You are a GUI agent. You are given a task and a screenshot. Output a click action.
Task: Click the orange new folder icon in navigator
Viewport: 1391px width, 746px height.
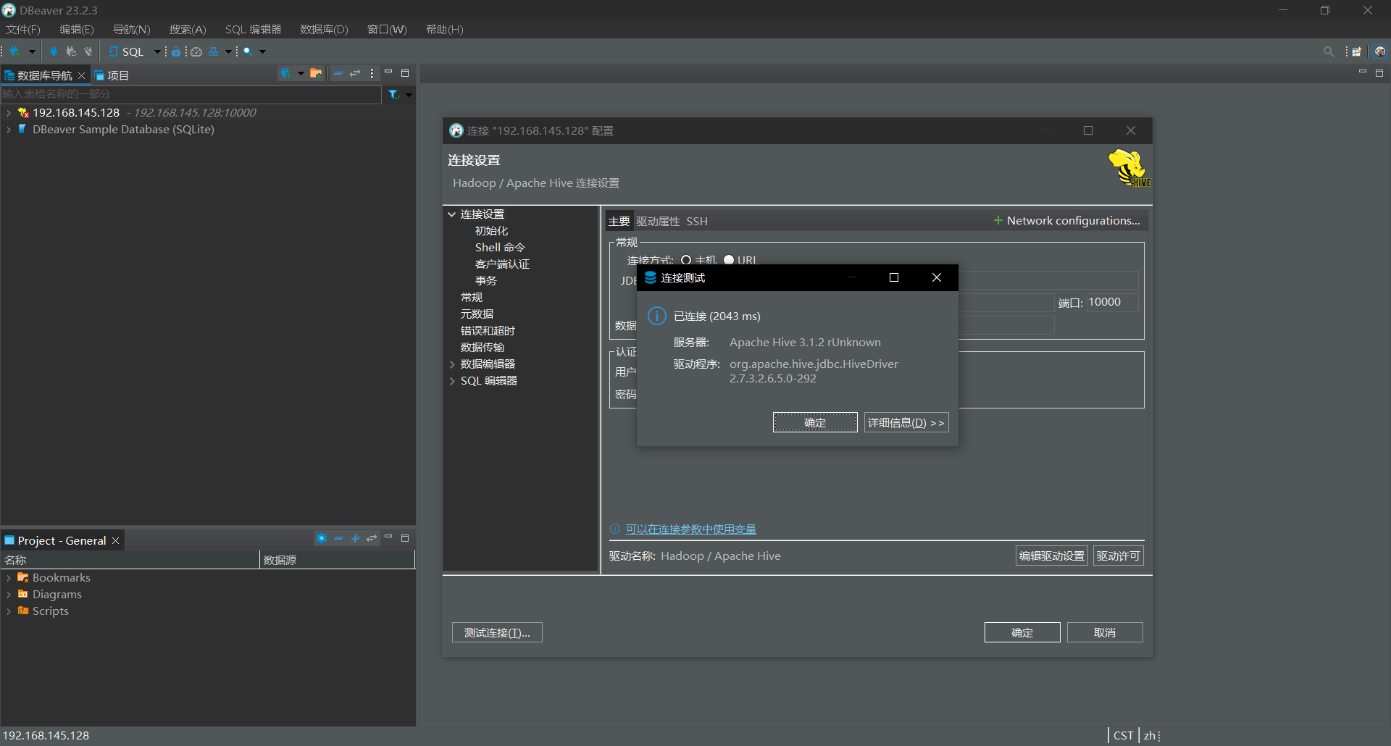pos(316,73)
